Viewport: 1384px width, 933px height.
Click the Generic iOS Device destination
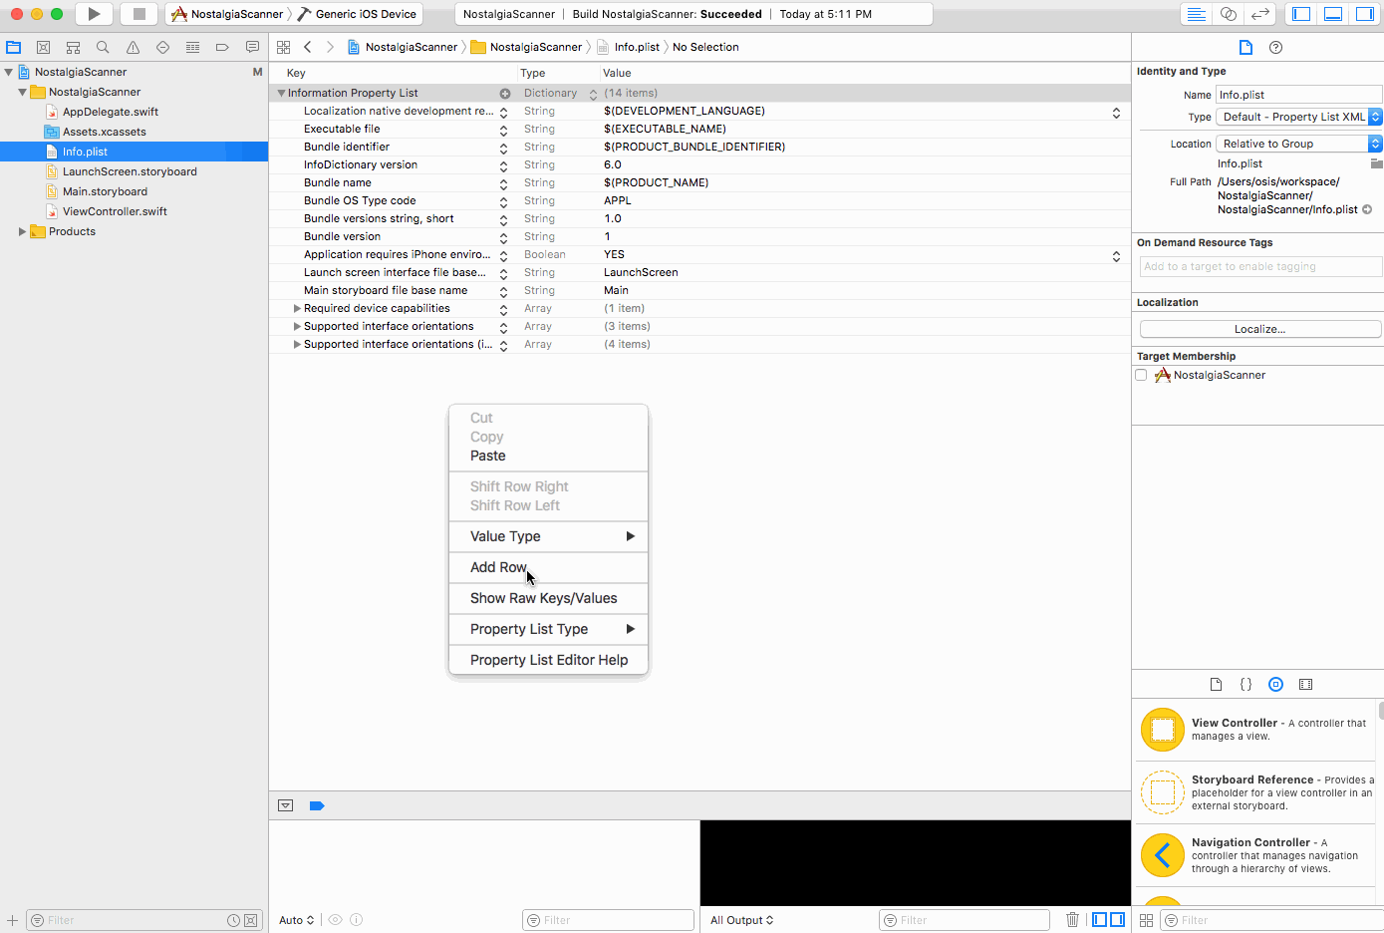358,14
